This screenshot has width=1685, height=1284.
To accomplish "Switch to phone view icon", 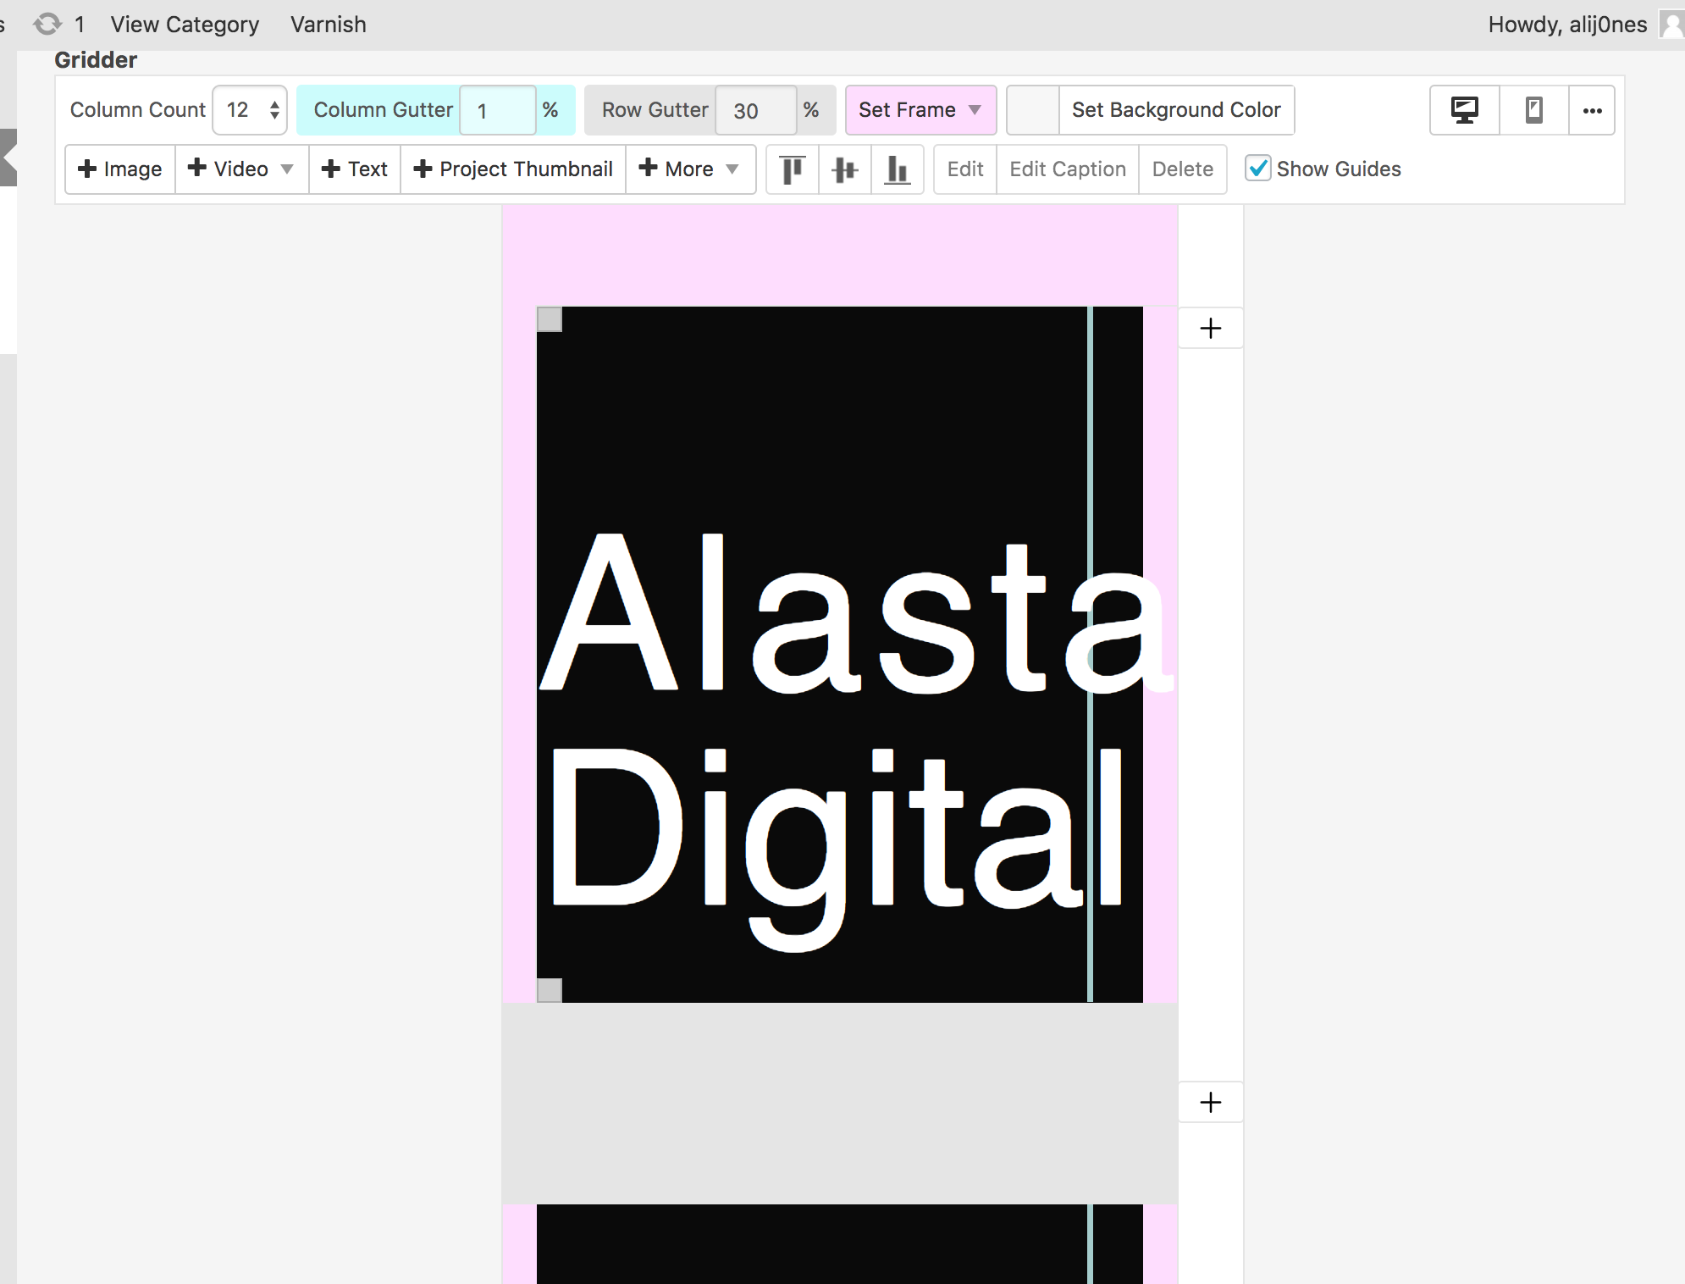I will [1533, 110].
